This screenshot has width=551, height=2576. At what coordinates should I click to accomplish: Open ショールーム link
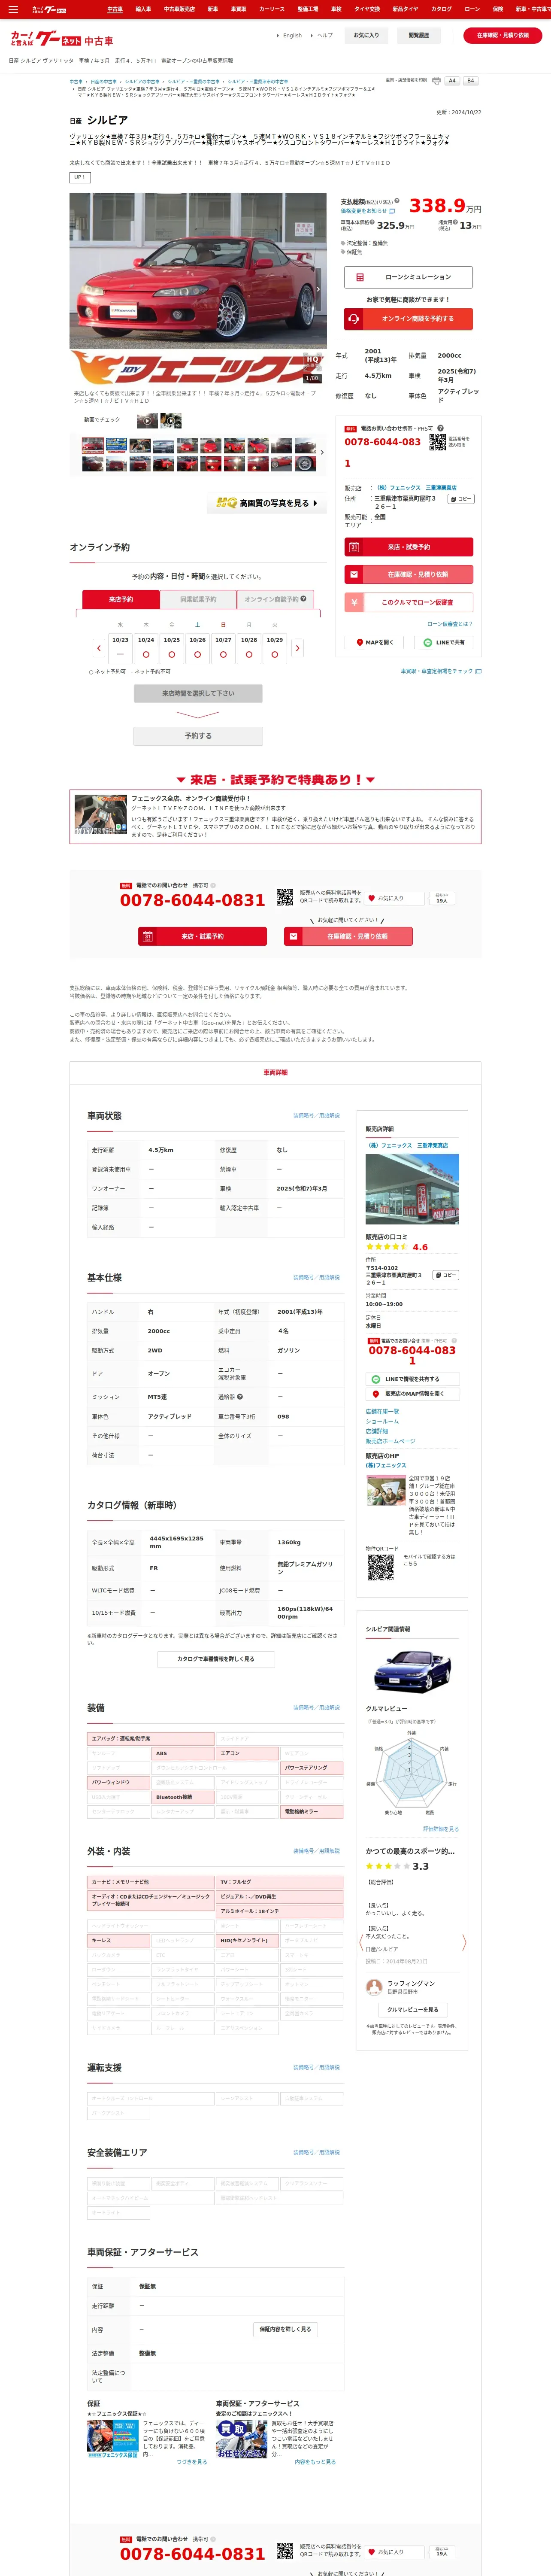(382, 1422)
